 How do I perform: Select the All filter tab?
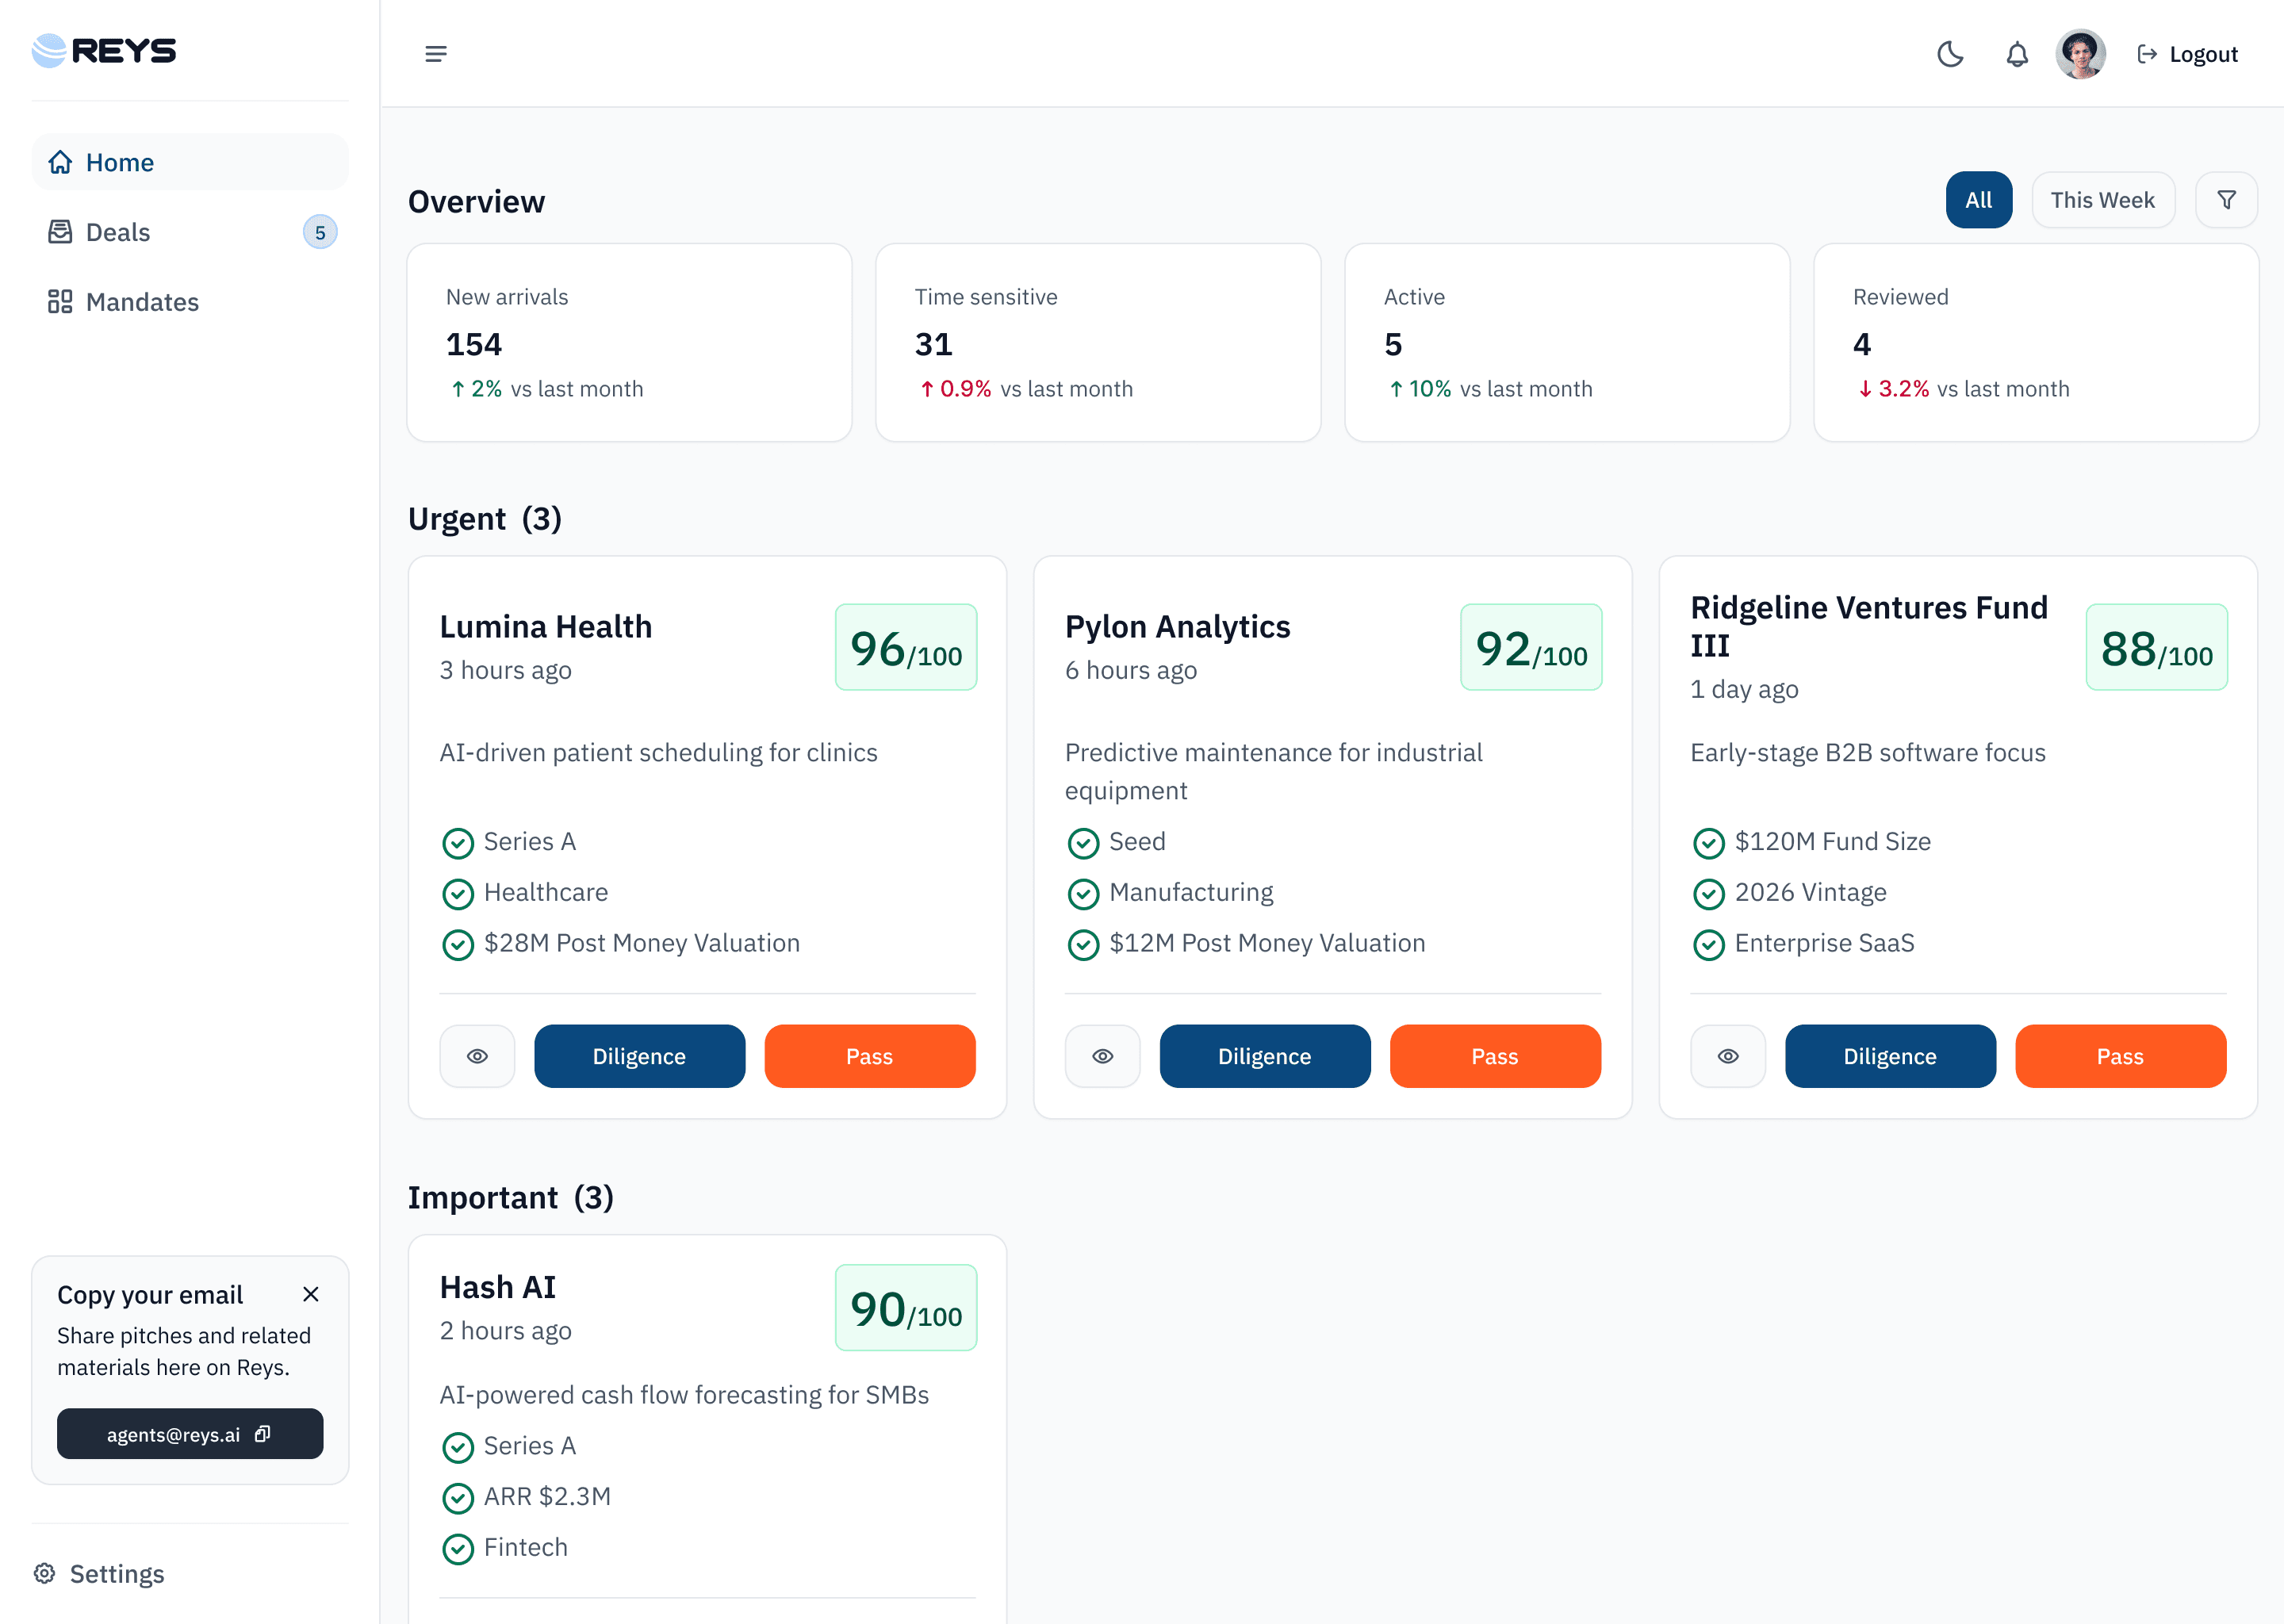point(1979,199)
